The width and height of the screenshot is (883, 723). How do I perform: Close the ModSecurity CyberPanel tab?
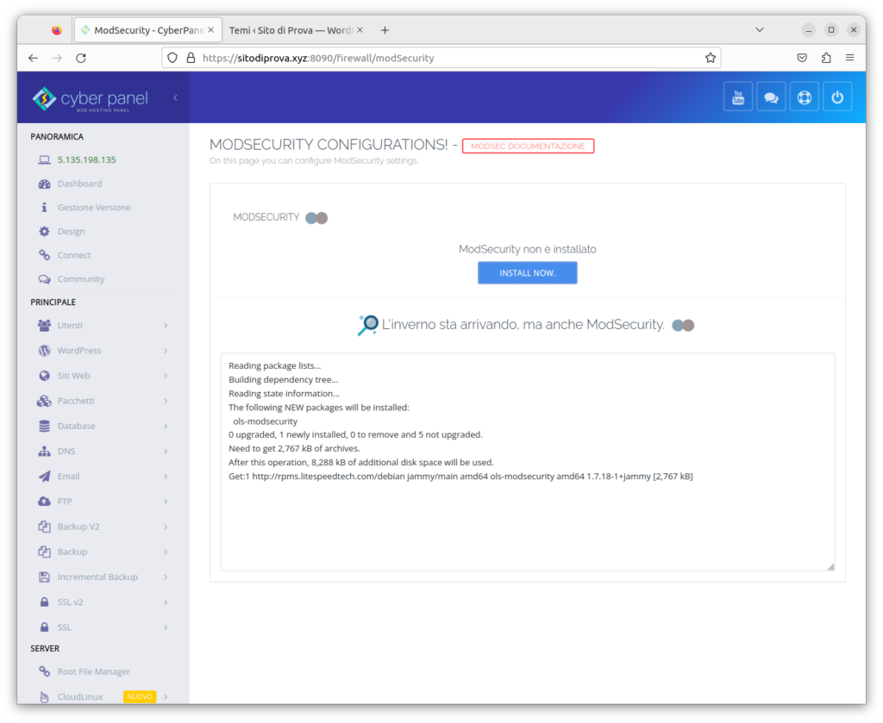211,30
